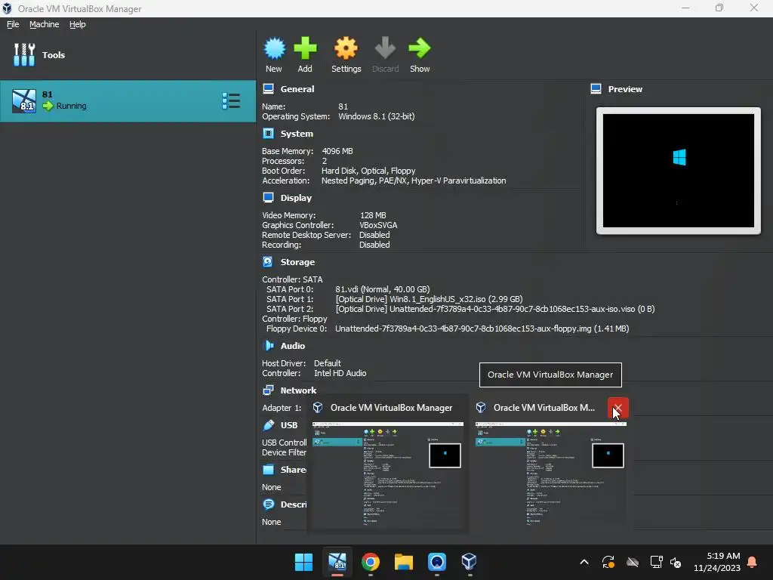Click Video Memory 128 MB value
This screenshot has height=580, width=773.
pos(373,215)
